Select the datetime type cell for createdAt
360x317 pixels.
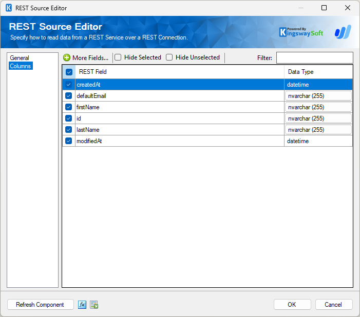coord(318,85)
